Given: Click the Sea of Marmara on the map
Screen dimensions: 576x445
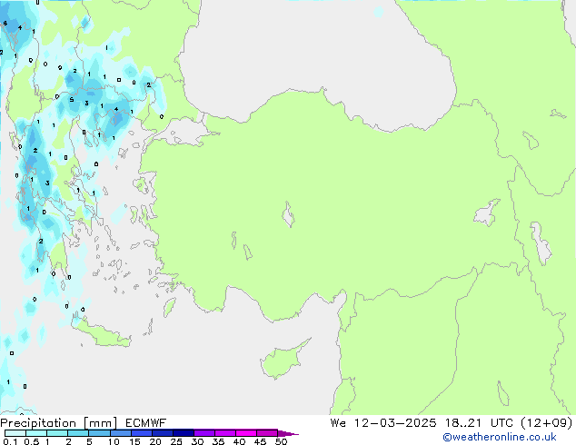Looking at the screenshot, I should pyautogui.click(x=184, y=133).
